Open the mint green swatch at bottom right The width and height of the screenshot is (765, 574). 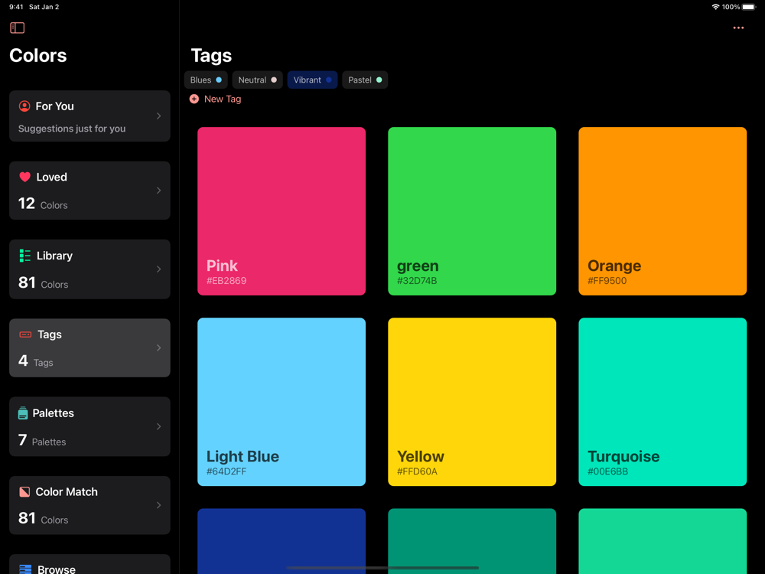[x=662, y=541]
